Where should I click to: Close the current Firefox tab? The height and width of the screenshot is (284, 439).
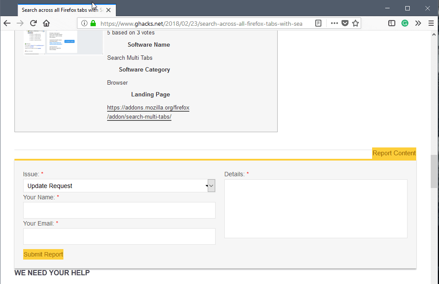(108, 10)
